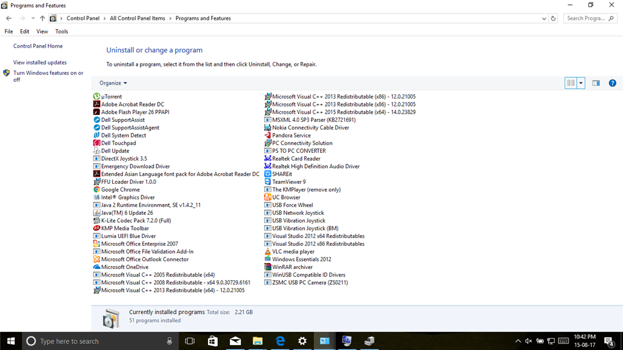This screenshot has width=623, height=350.
Task: Select the Google Chrome icon
Action: click(97, 189)
